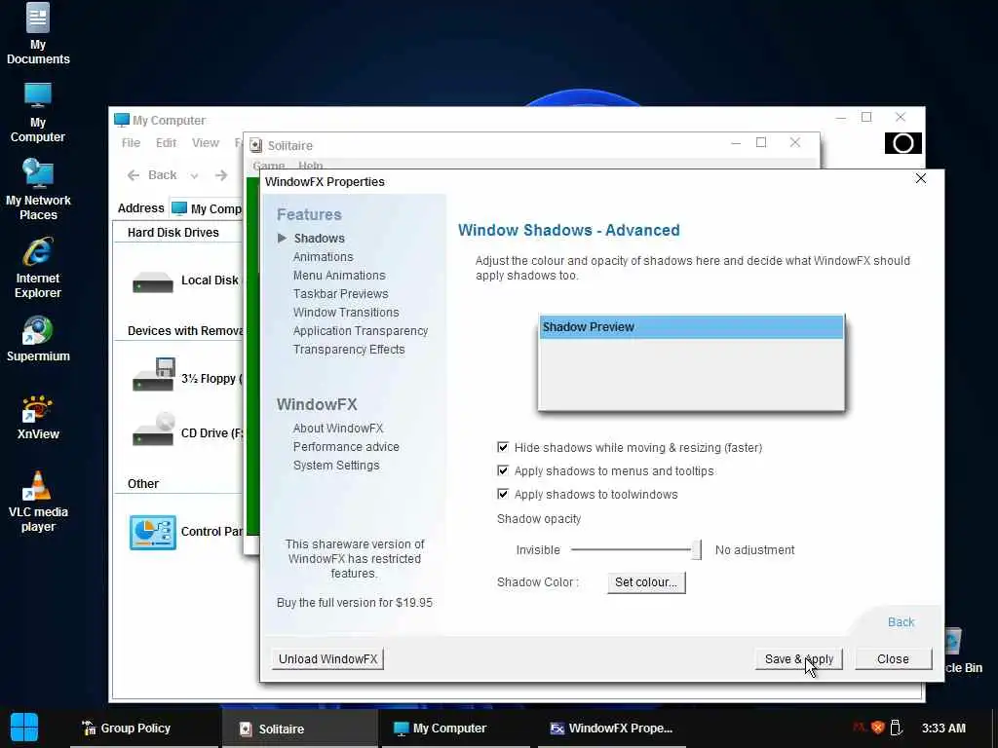Click the Set colour... button
Image resolution: width=998 pixels, height=748 pixels.
click(x=646, y=582)
